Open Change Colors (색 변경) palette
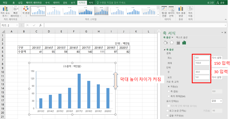The width and height of the screenshot is (233, 119). (26, 10)
